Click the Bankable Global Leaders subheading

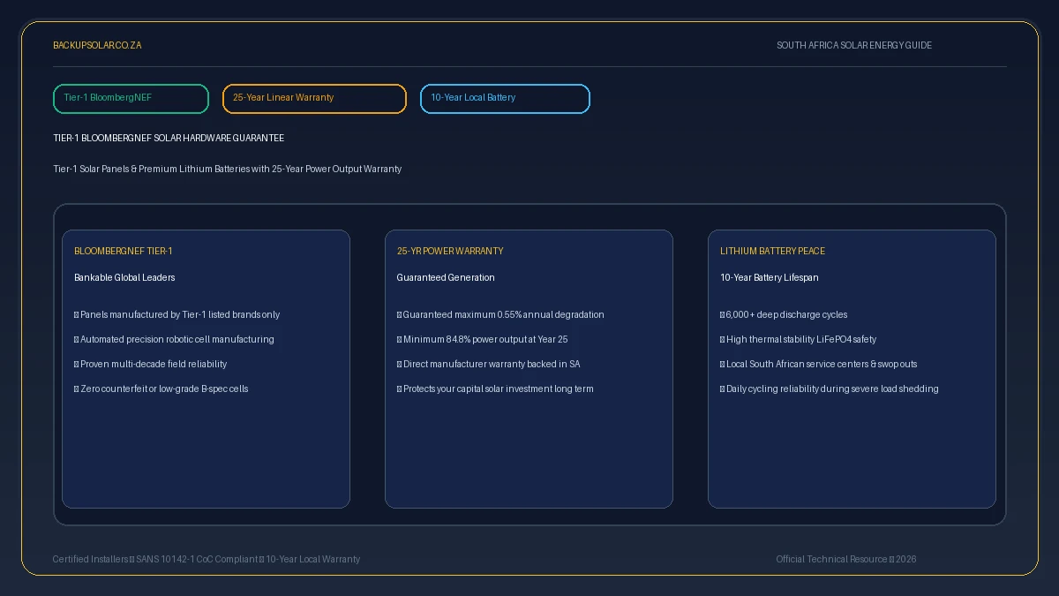(x=124, y=277)
